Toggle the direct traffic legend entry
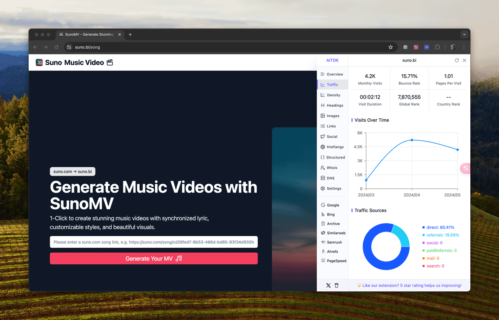Image resolution: width=499 pixels, height=320 pixels. pos(440,227)
